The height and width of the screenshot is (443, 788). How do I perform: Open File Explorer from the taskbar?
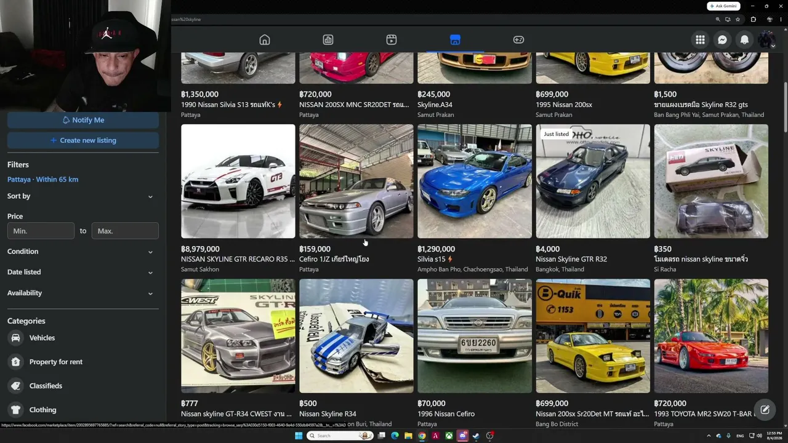[408, 436]
